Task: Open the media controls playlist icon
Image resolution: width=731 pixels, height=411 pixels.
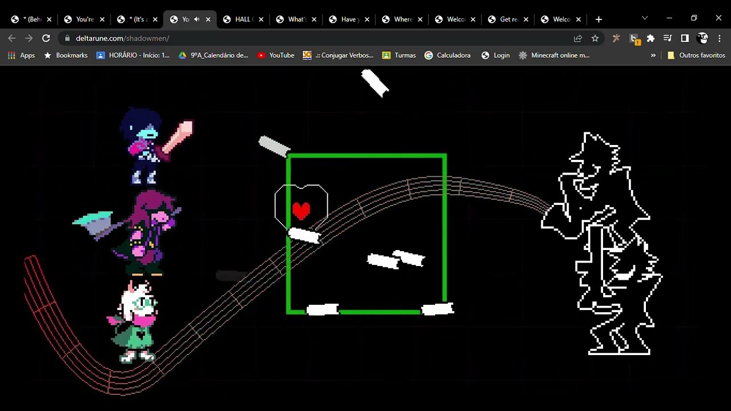Action: click(x=668, y=38)
